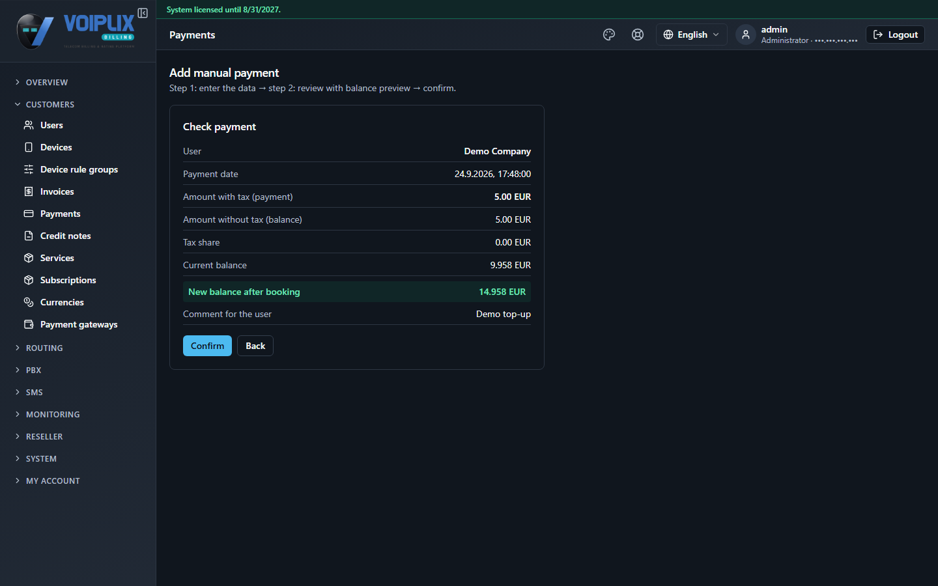Click the Device rule groups icon
The image size is (938, 586).
click(x=29, y=169)
